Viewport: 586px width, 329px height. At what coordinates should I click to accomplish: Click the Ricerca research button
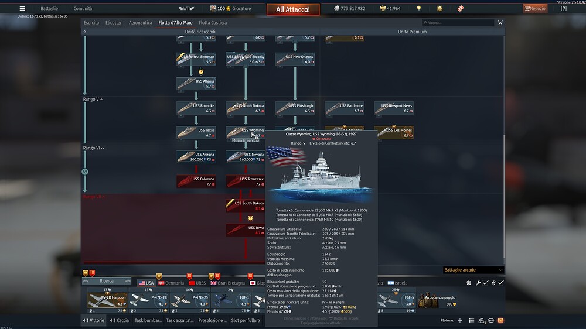(x=107, y=281)
